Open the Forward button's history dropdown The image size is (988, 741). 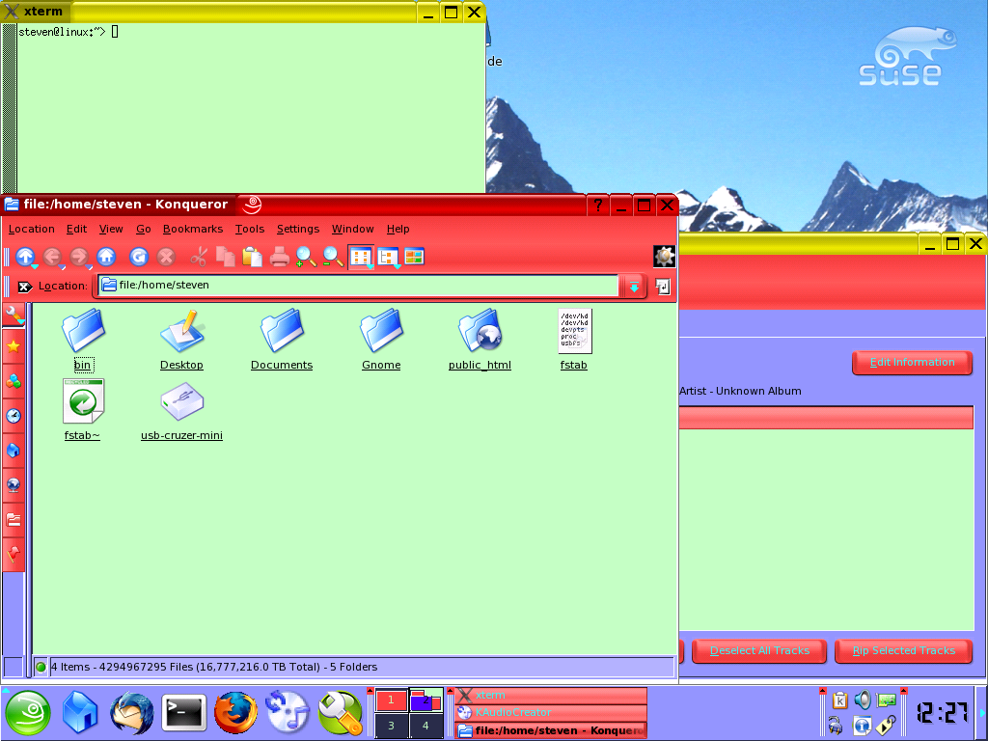point(89,266)
